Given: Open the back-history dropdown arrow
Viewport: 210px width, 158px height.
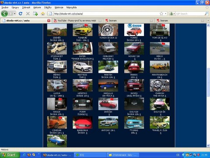Looking at the screenshot, I should (x=14, y=14).
